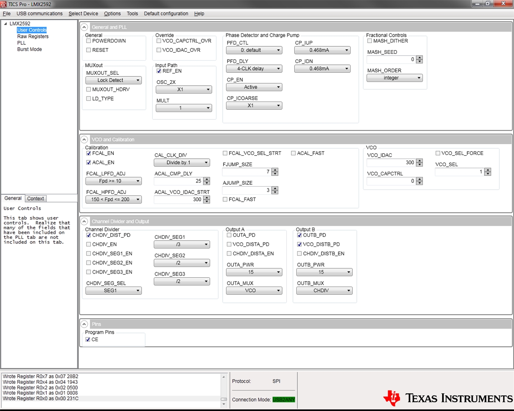This screenshot has width=514, height=411.
Task: Open the OUTB_MUX CHDIV dropdown
Action: 324,291
